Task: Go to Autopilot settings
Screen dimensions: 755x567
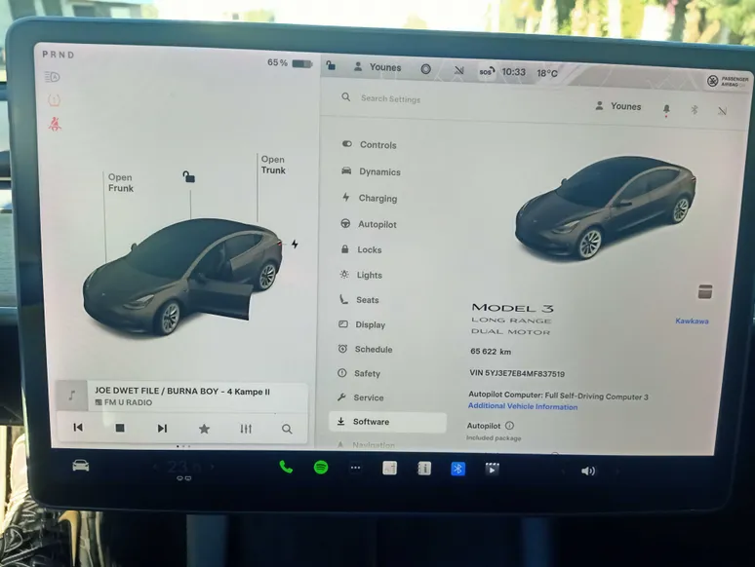Action: coord(369,224)
